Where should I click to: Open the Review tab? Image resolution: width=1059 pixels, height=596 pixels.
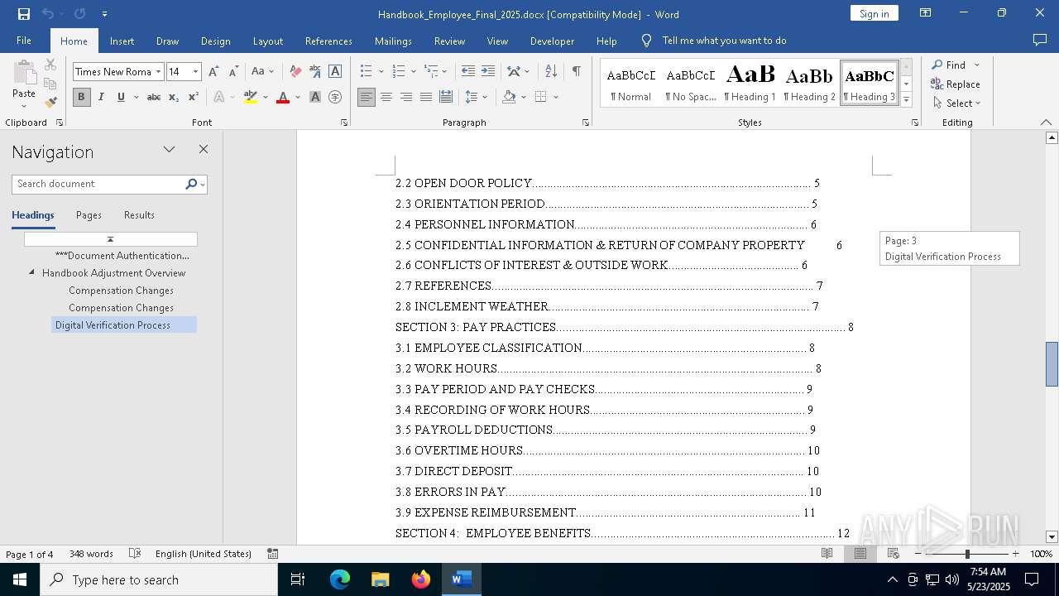click(449, 41)
